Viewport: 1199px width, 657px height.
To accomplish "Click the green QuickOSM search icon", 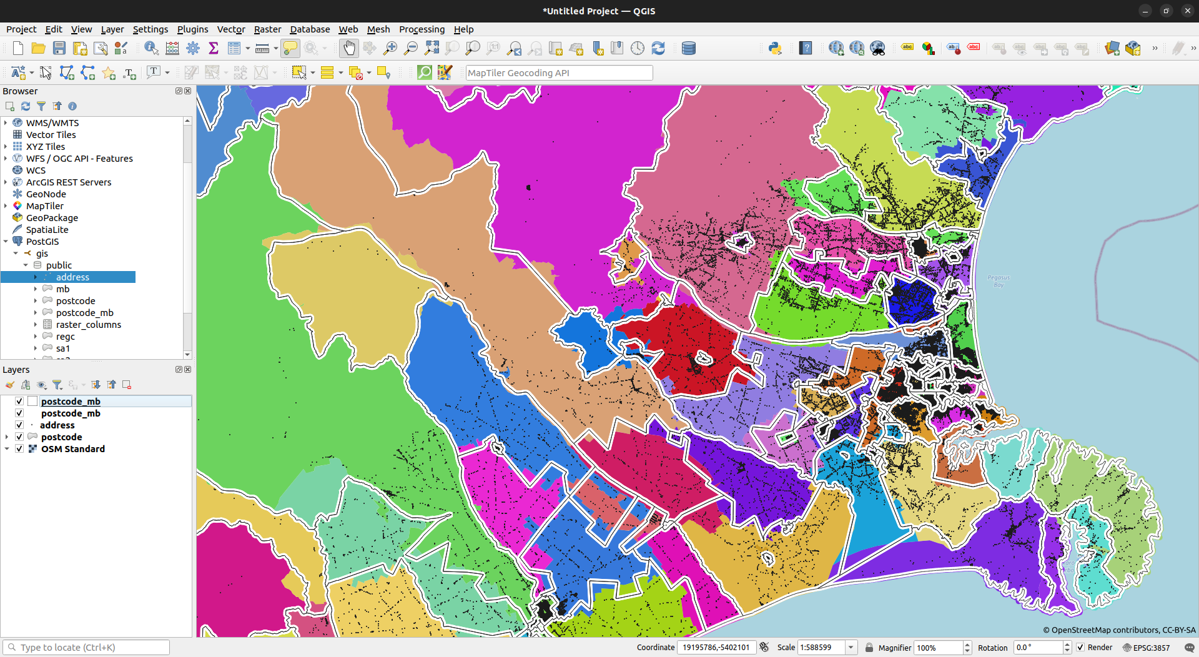I will [425, 72].
